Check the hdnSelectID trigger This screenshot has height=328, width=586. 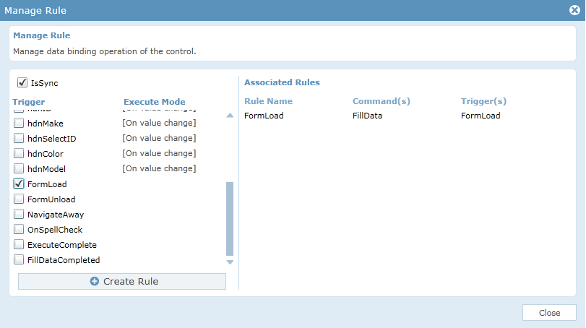[19, 138]
